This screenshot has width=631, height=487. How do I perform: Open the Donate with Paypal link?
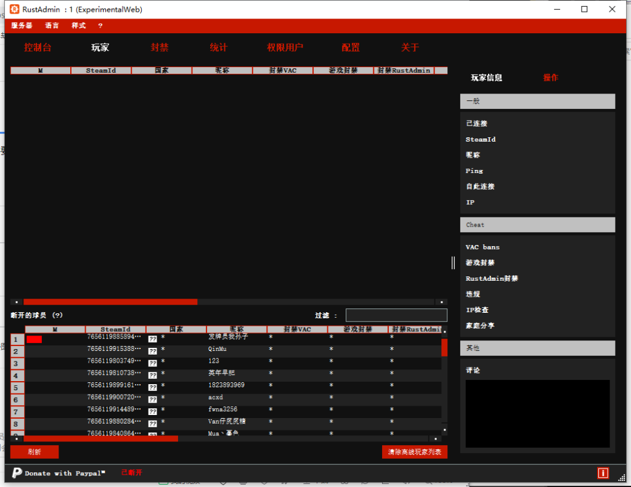[x=64, y=473]
